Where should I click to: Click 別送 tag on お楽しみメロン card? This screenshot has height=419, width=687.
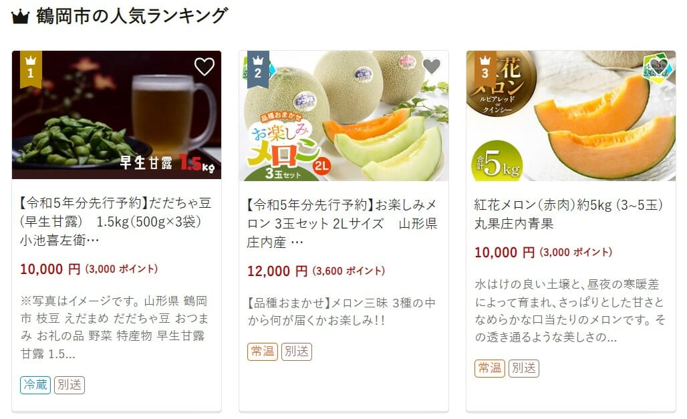297,352
